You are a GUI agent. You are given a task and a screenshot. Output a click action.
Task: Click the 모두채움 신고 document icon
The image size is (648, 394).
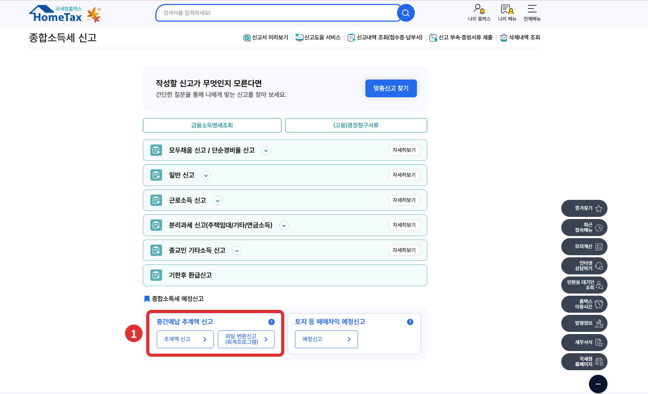point(156,150)
